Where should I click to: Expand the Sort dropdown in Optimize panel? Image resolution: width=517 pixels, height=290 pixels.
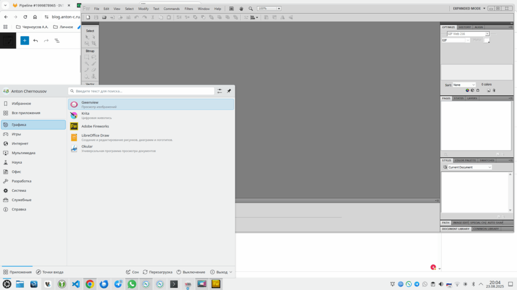[x=464, y=85]
